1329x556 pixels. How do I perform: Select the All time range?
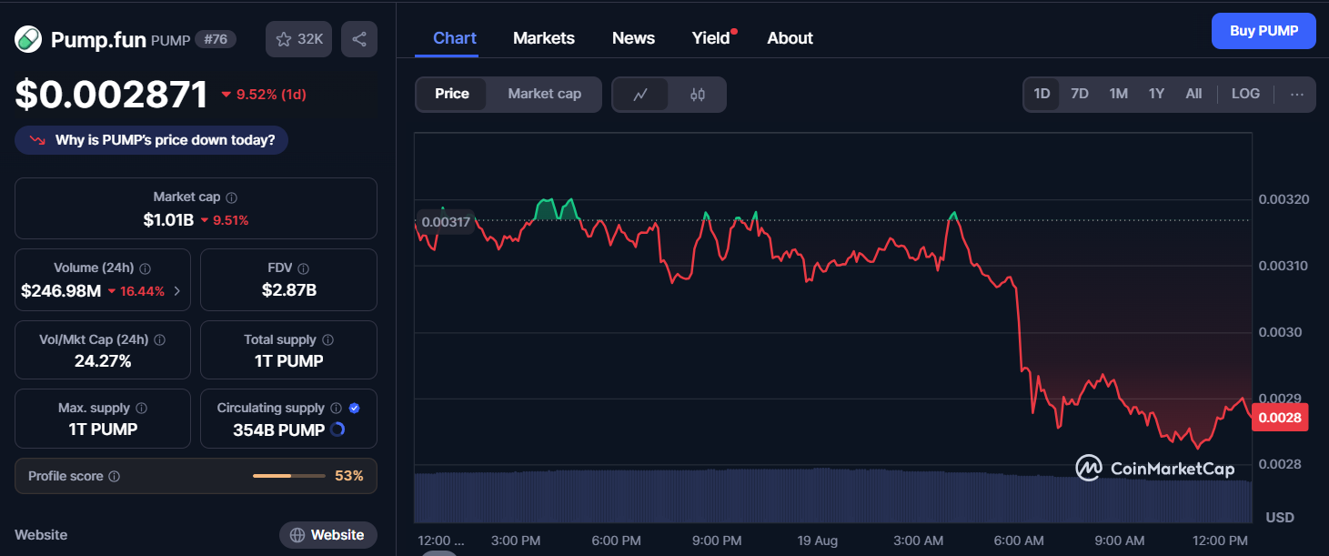[1193, 94]
